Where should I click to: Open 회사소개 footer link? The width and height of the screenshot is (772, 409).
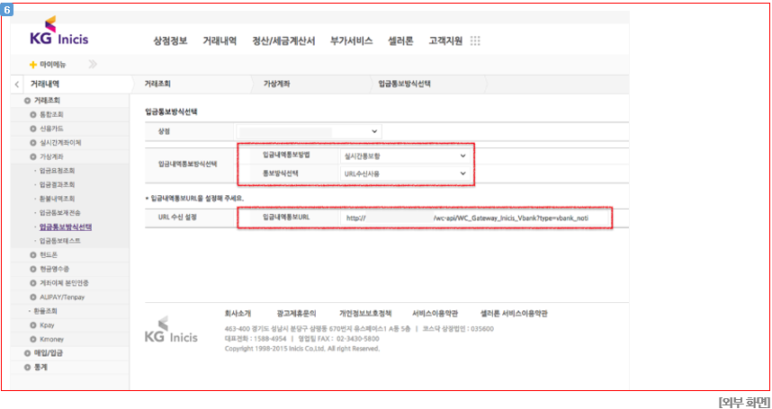click(x=238, y=313)
